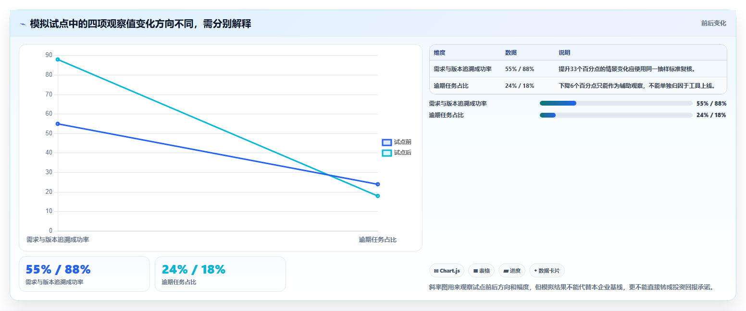Click the lightning icon beside the card title
This screenshot has height=311, width=746.
23,24
